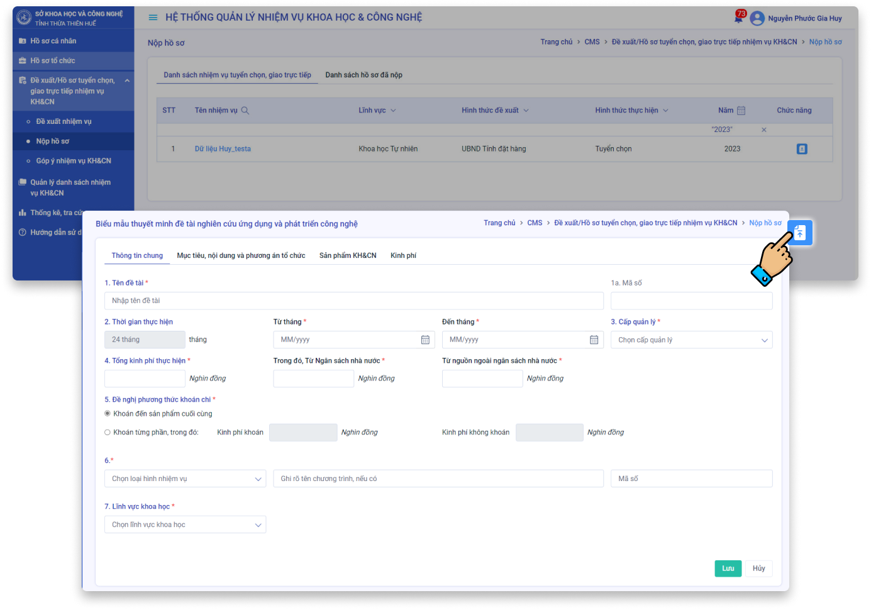The width and height of the screenshot is (871, 610).
Task: Switch to Danh sách hồ sơ đã nộp tab
Action: click(x=363, y=75)
